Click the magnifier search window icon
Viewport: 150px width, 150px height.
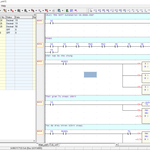tap(59, 10)
